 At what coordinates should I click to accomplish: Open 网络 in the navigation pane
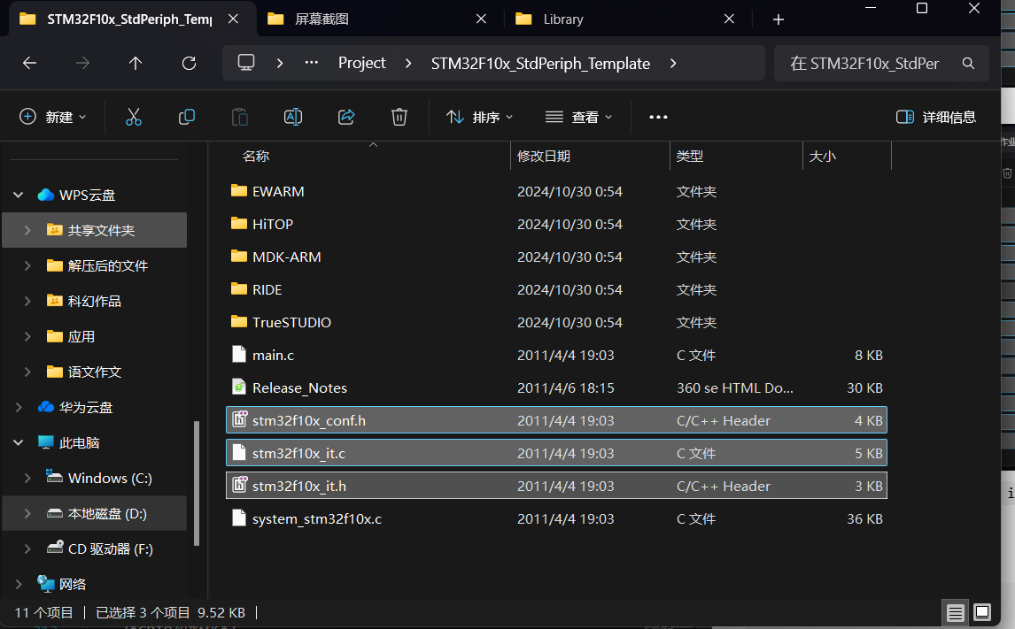click(x=95, y=585)
